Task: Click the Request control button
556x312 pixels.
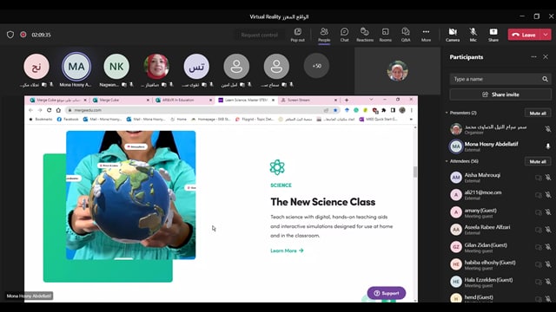Action: point(259,35)
